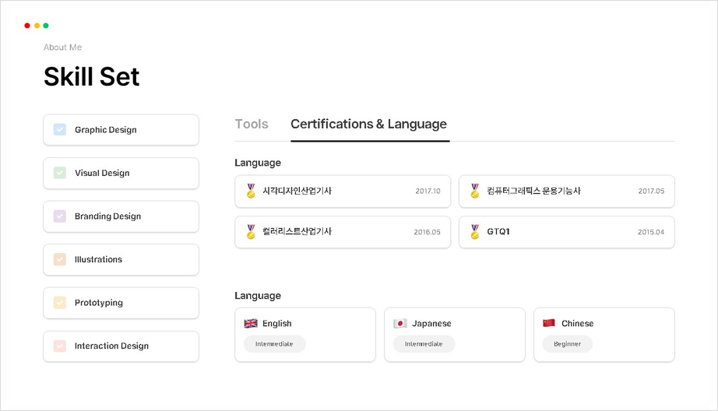Click the Intermediate badge under Japanese
The height and width of the screenshot is (411, 718).
point(424,344)
